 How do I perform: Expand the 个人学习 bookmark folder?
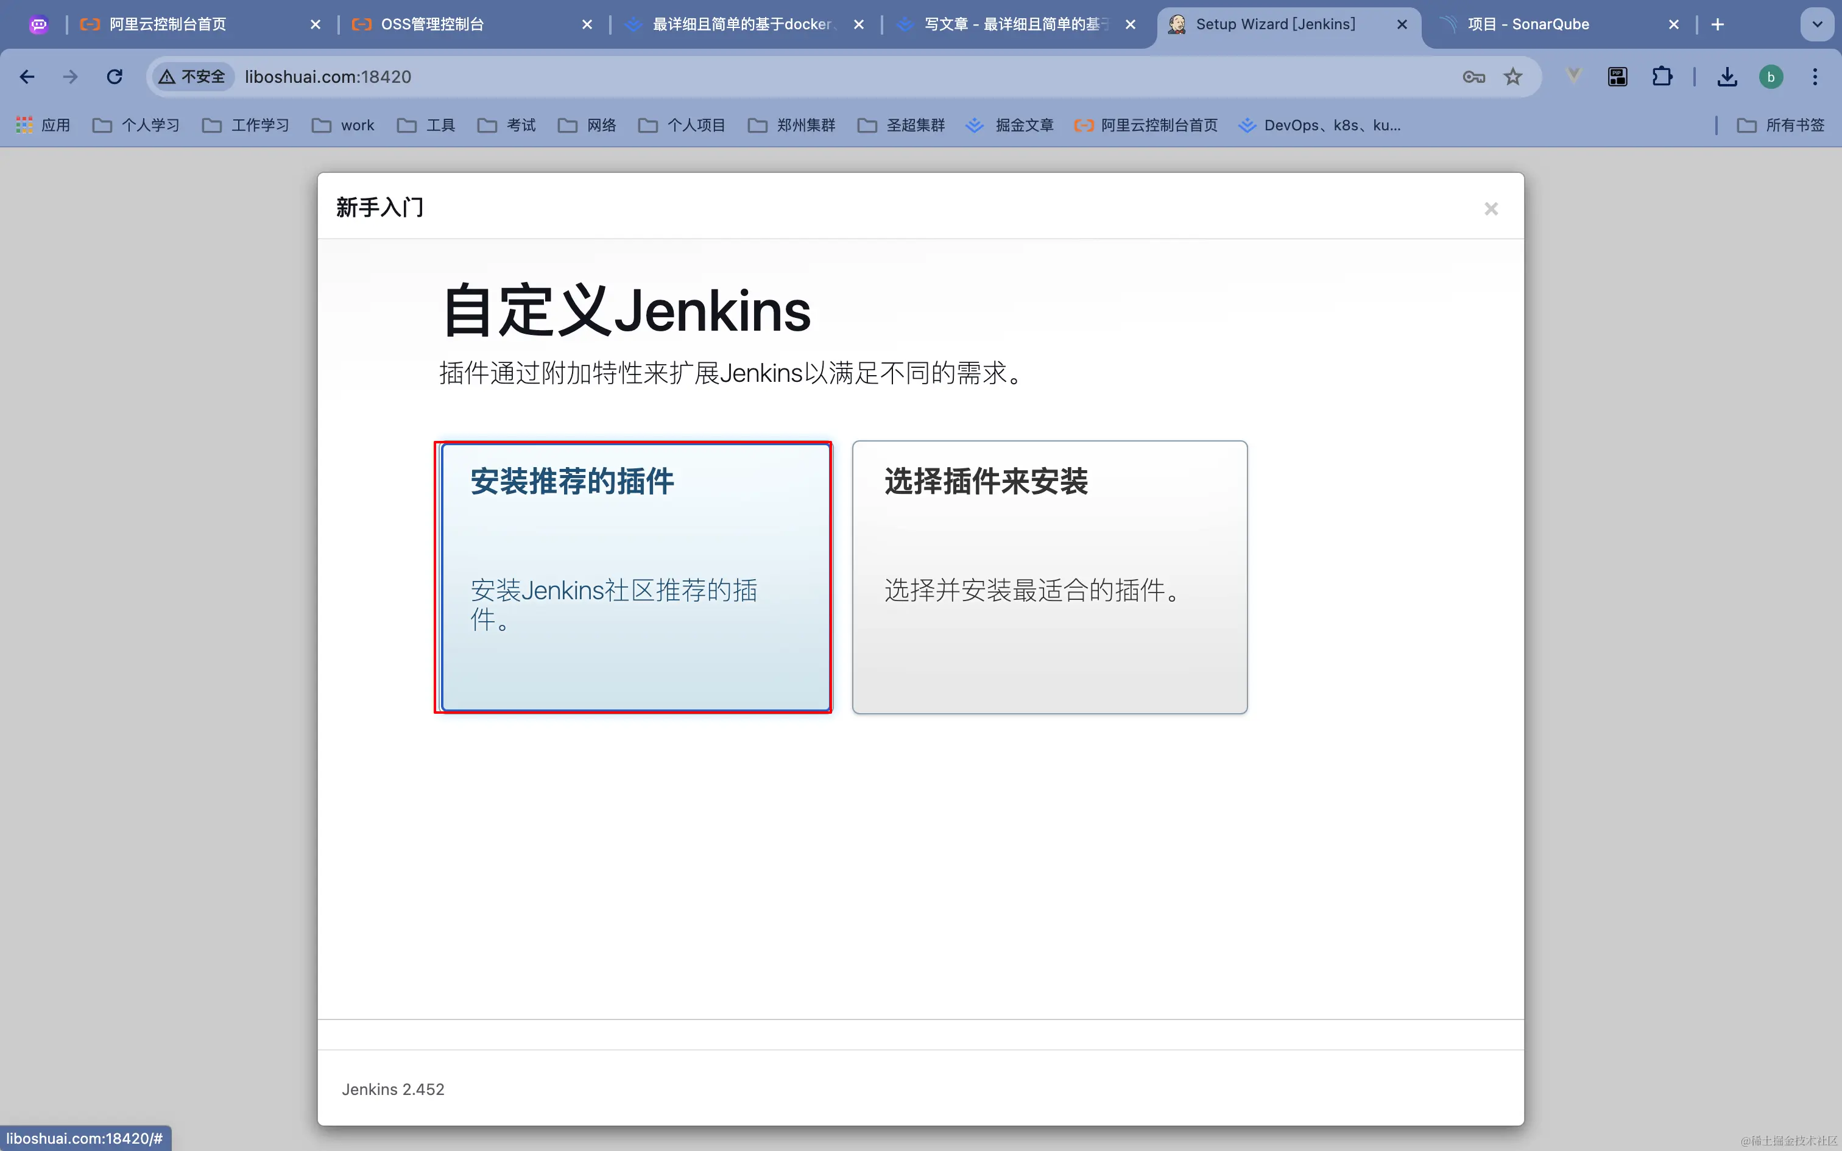tap(136, 125)
